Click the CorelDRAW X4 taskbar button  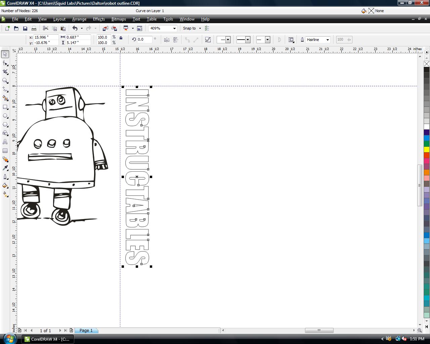pos(48,339)
